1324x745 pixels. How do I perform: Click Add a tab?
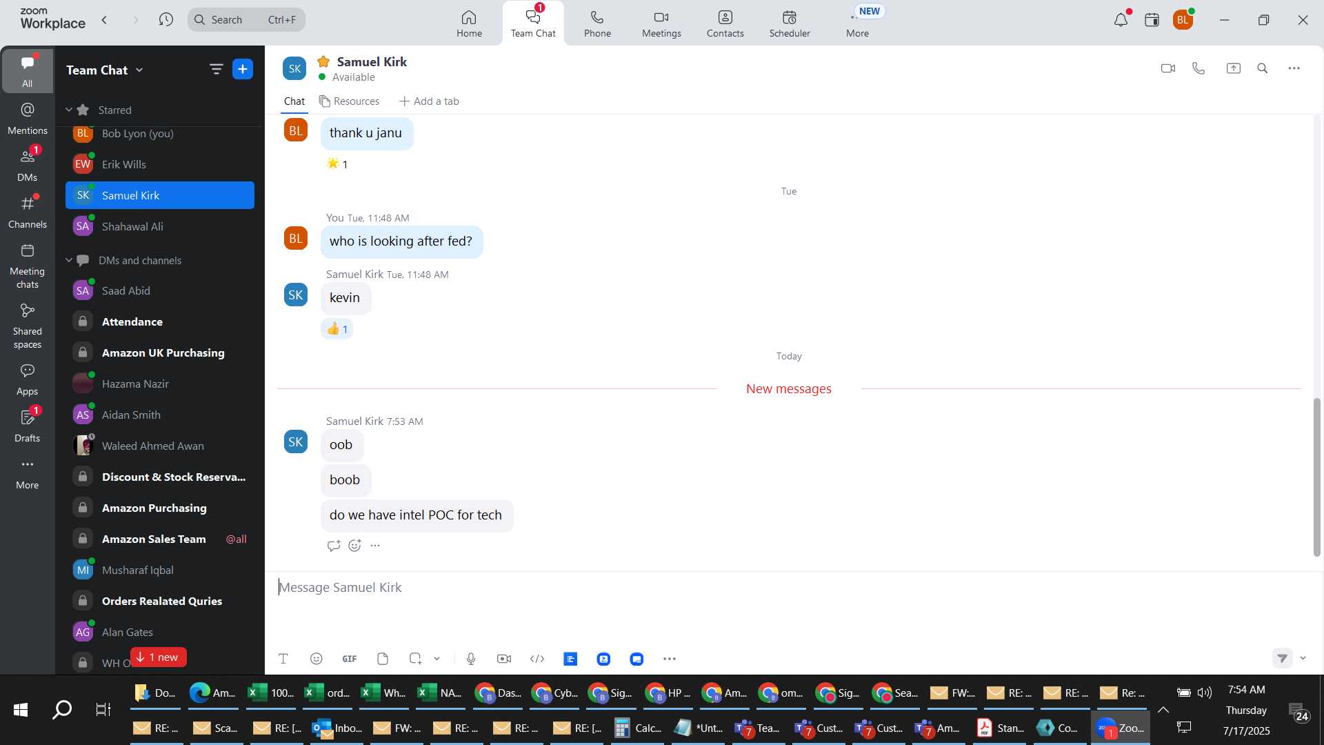coord(429,101)
